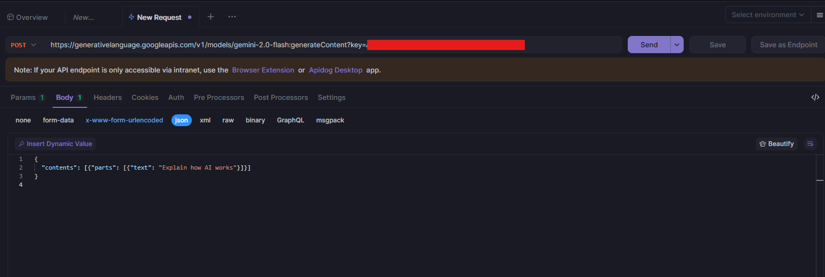Open the Select environment dropdown

pyautogui.click(x=767, y=14)
